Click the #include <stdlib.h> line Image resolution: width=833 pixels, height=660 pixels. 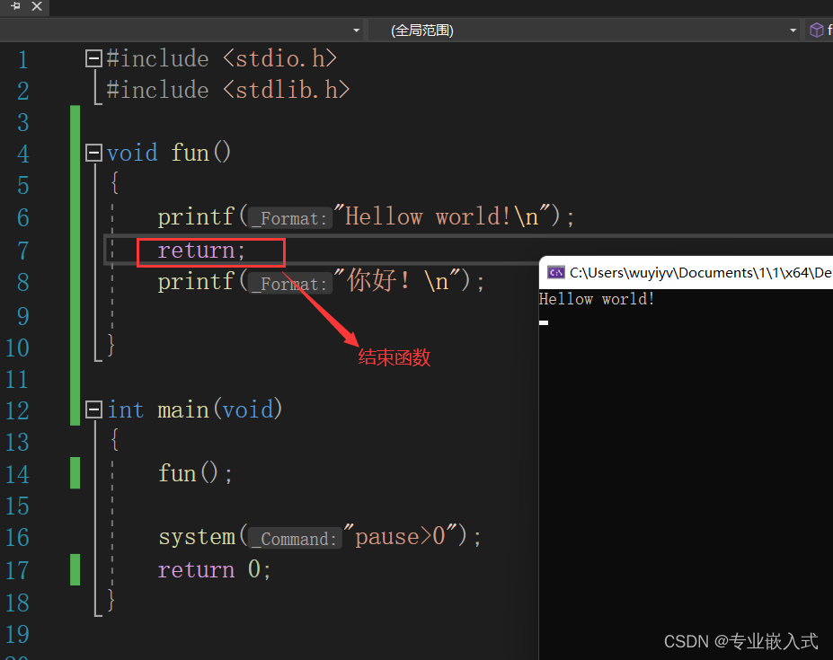[228, 90]
